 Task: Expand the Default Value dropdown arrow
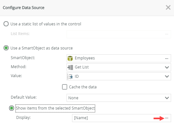point(167,98)
